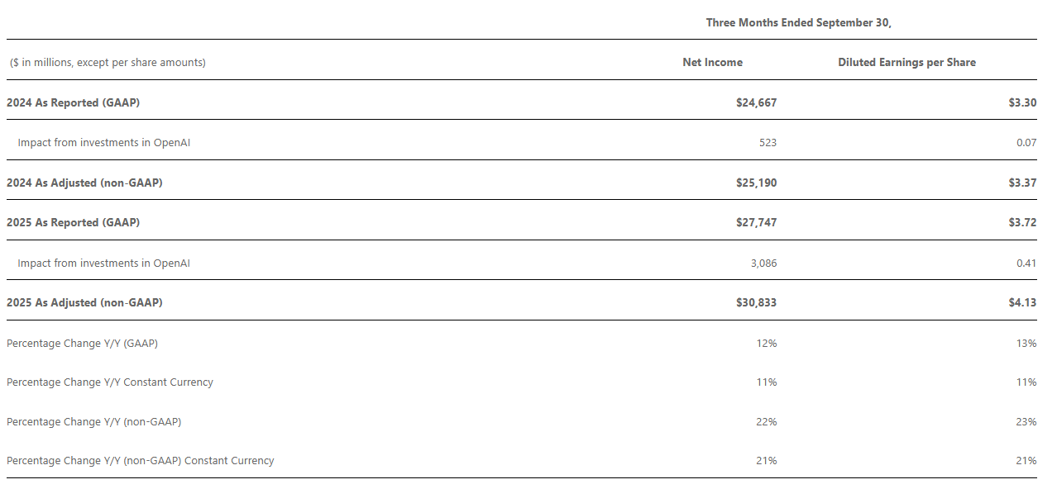Click the "2024 As Adjusted (non-GAAP)" row label
The width and height of the screenshot is (1057, 489).
pyautogui.click(x=84, y=183)
